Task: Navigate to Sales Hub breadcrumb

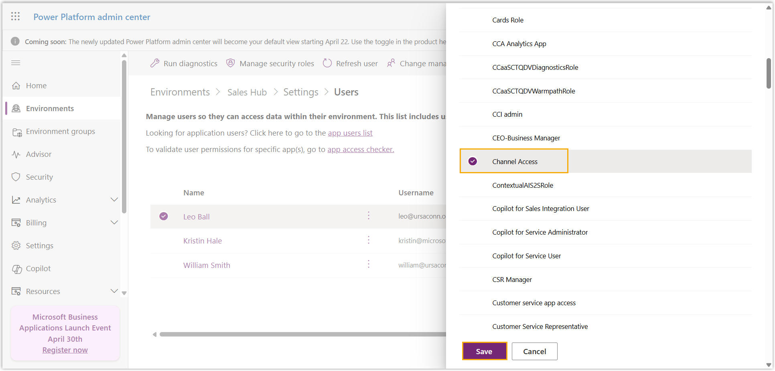Action: point(247,92)
